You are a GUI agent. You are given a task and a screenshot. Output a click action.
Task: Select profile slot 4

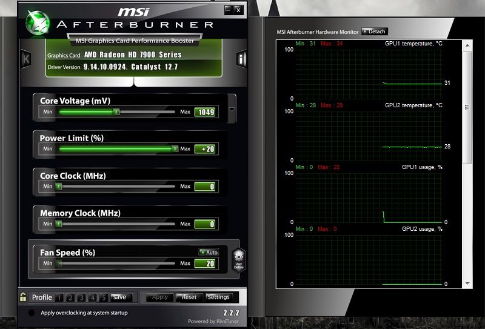coord(93,297)
